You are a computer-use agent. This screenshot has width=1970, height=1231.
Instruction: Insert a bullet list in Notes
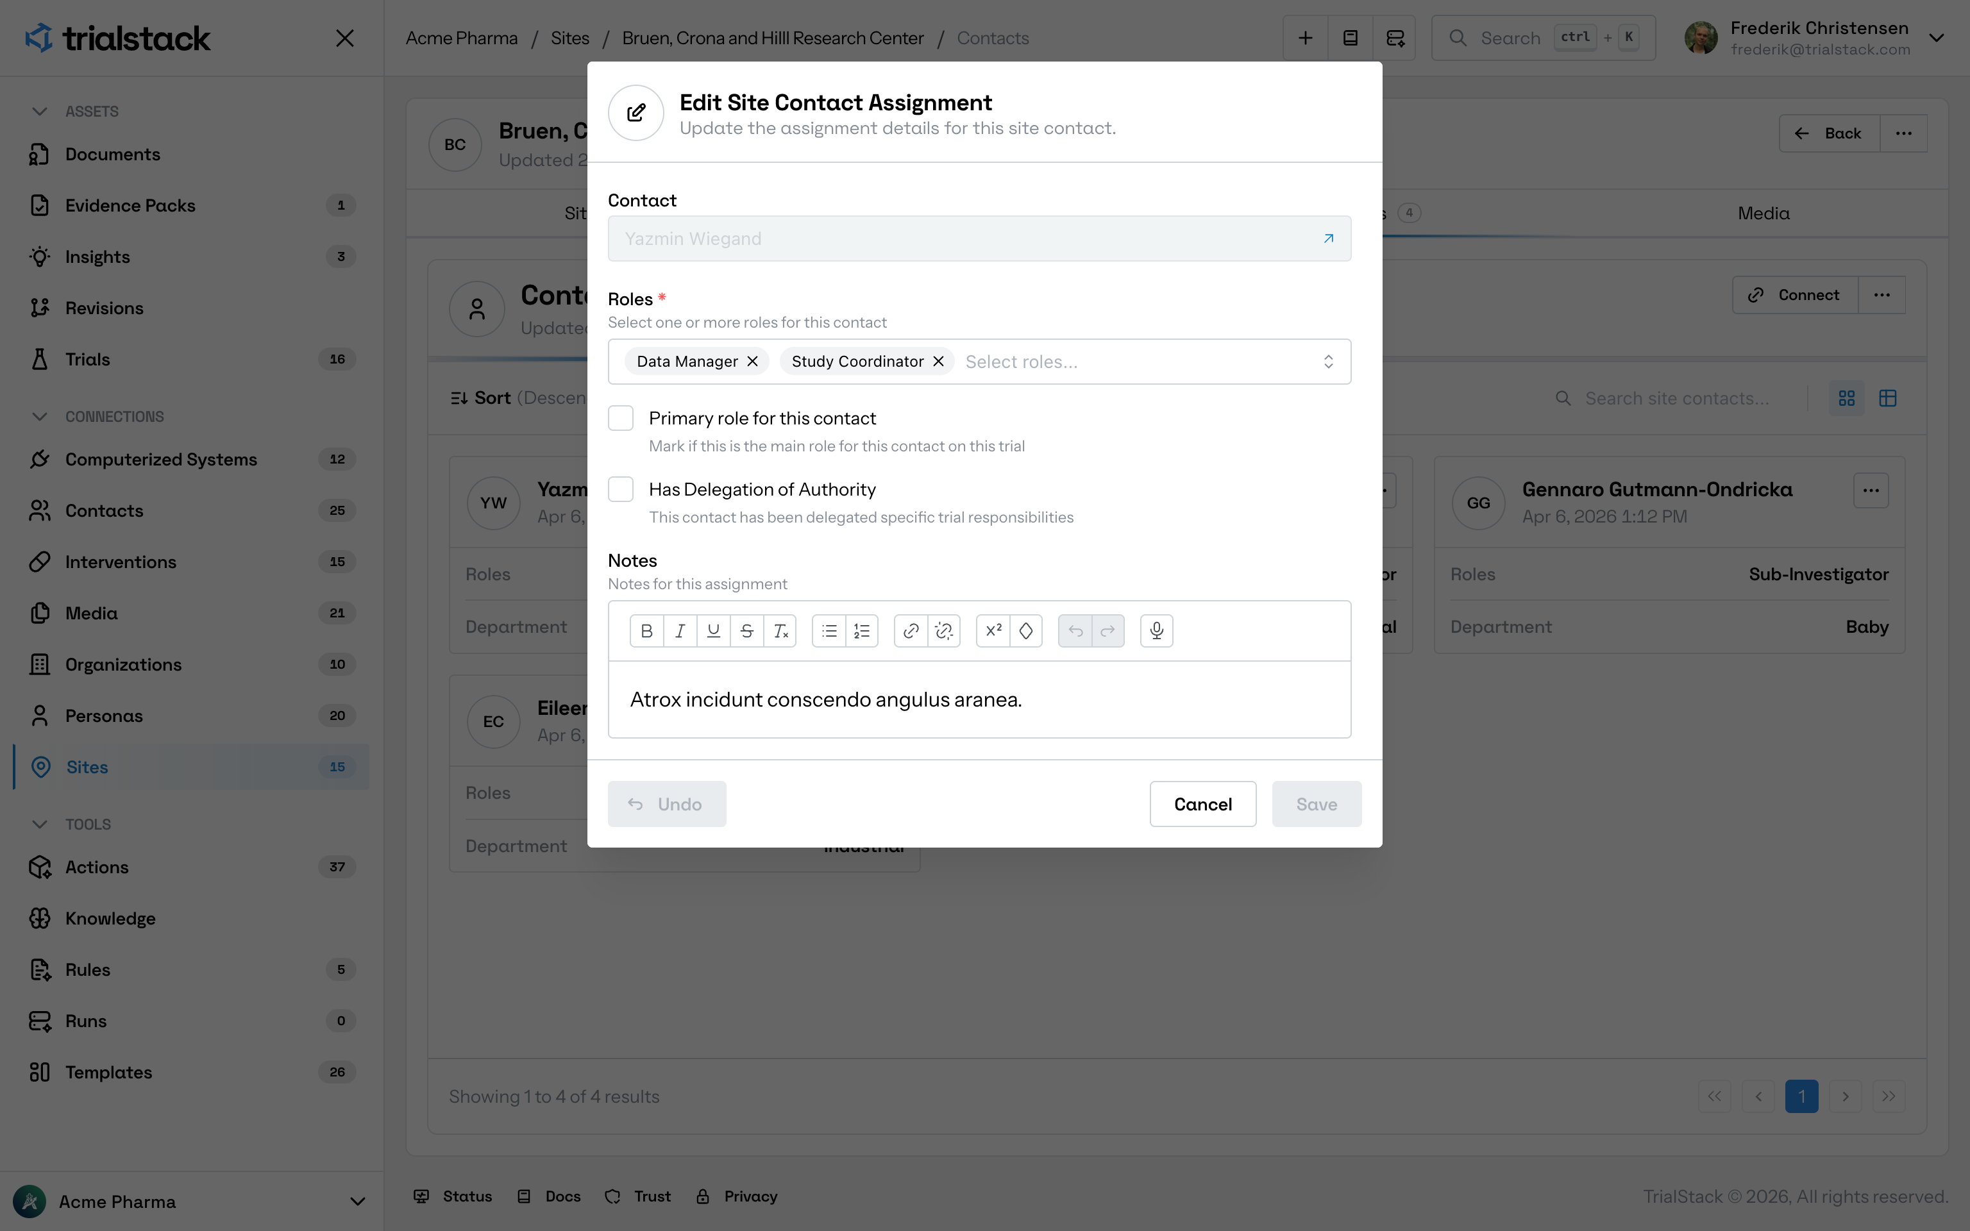click(x=829, y=631)
